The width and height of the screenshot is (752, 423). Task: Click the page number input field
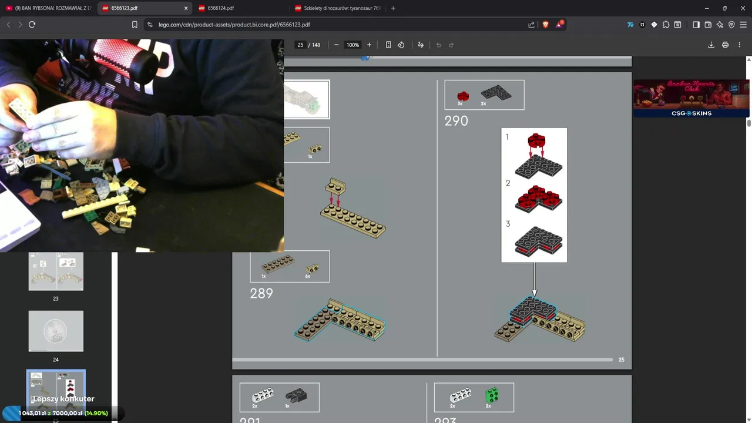pos(300,45)
